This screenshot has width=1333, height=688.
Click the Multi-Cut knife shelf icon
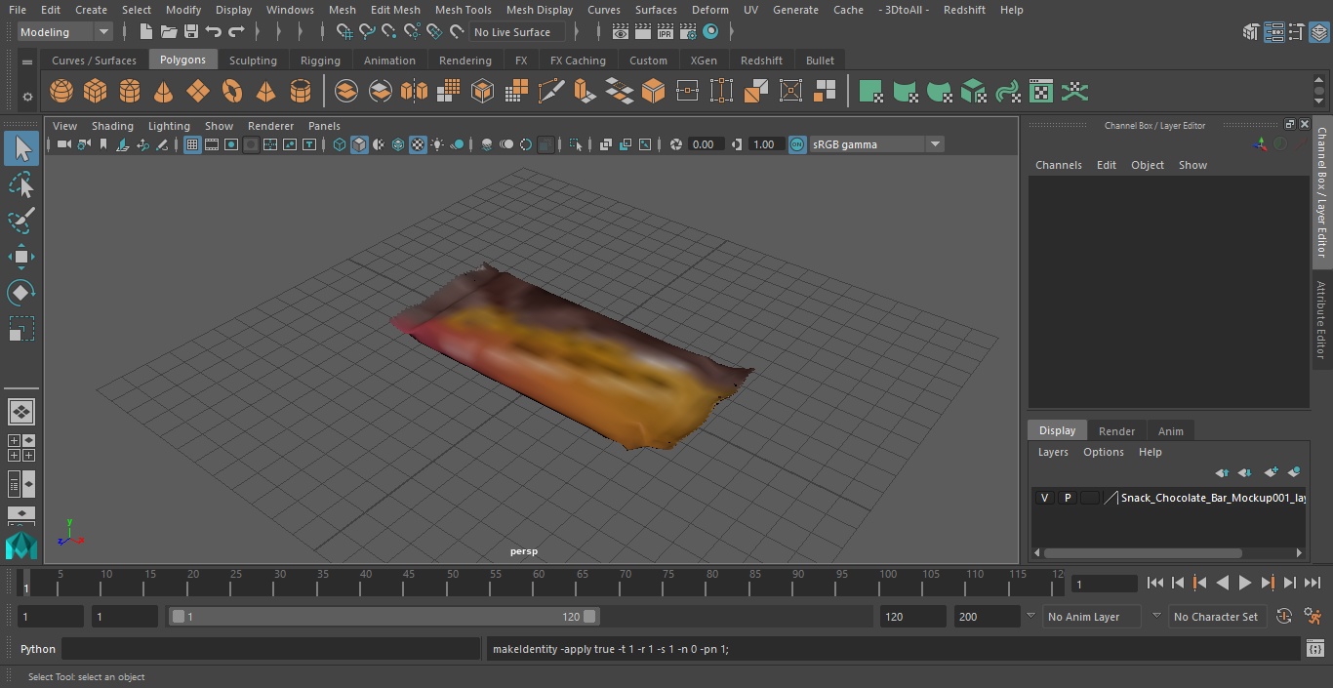(x=551, y=92)
